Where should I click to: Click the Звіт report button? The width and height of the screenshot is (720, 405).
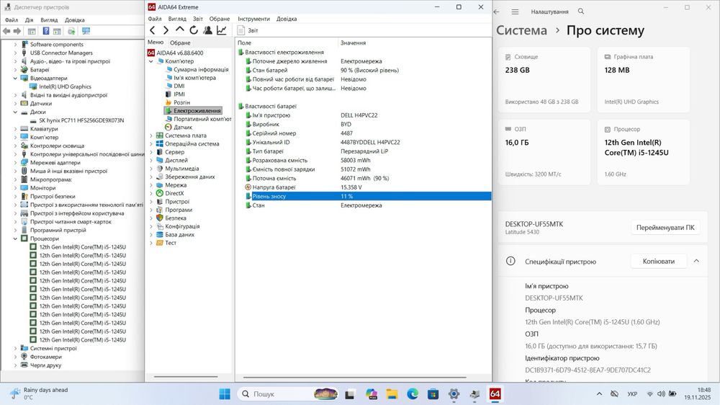[248, 30]
